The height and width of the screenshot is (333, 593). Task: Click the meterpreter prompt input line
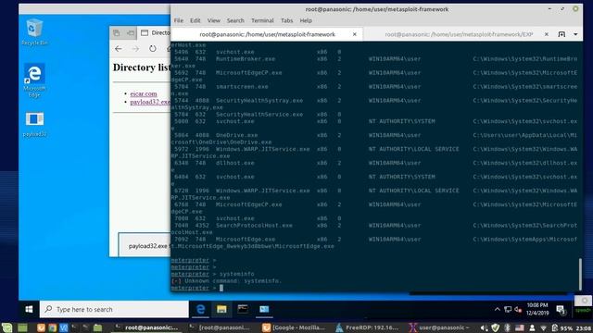coord(374,288)
